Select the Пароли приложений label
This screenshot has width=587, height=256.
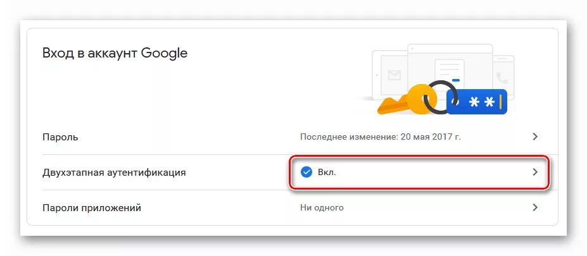[92, 207]
